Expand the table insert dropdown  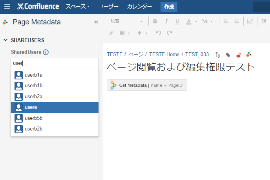pos(129,33)
